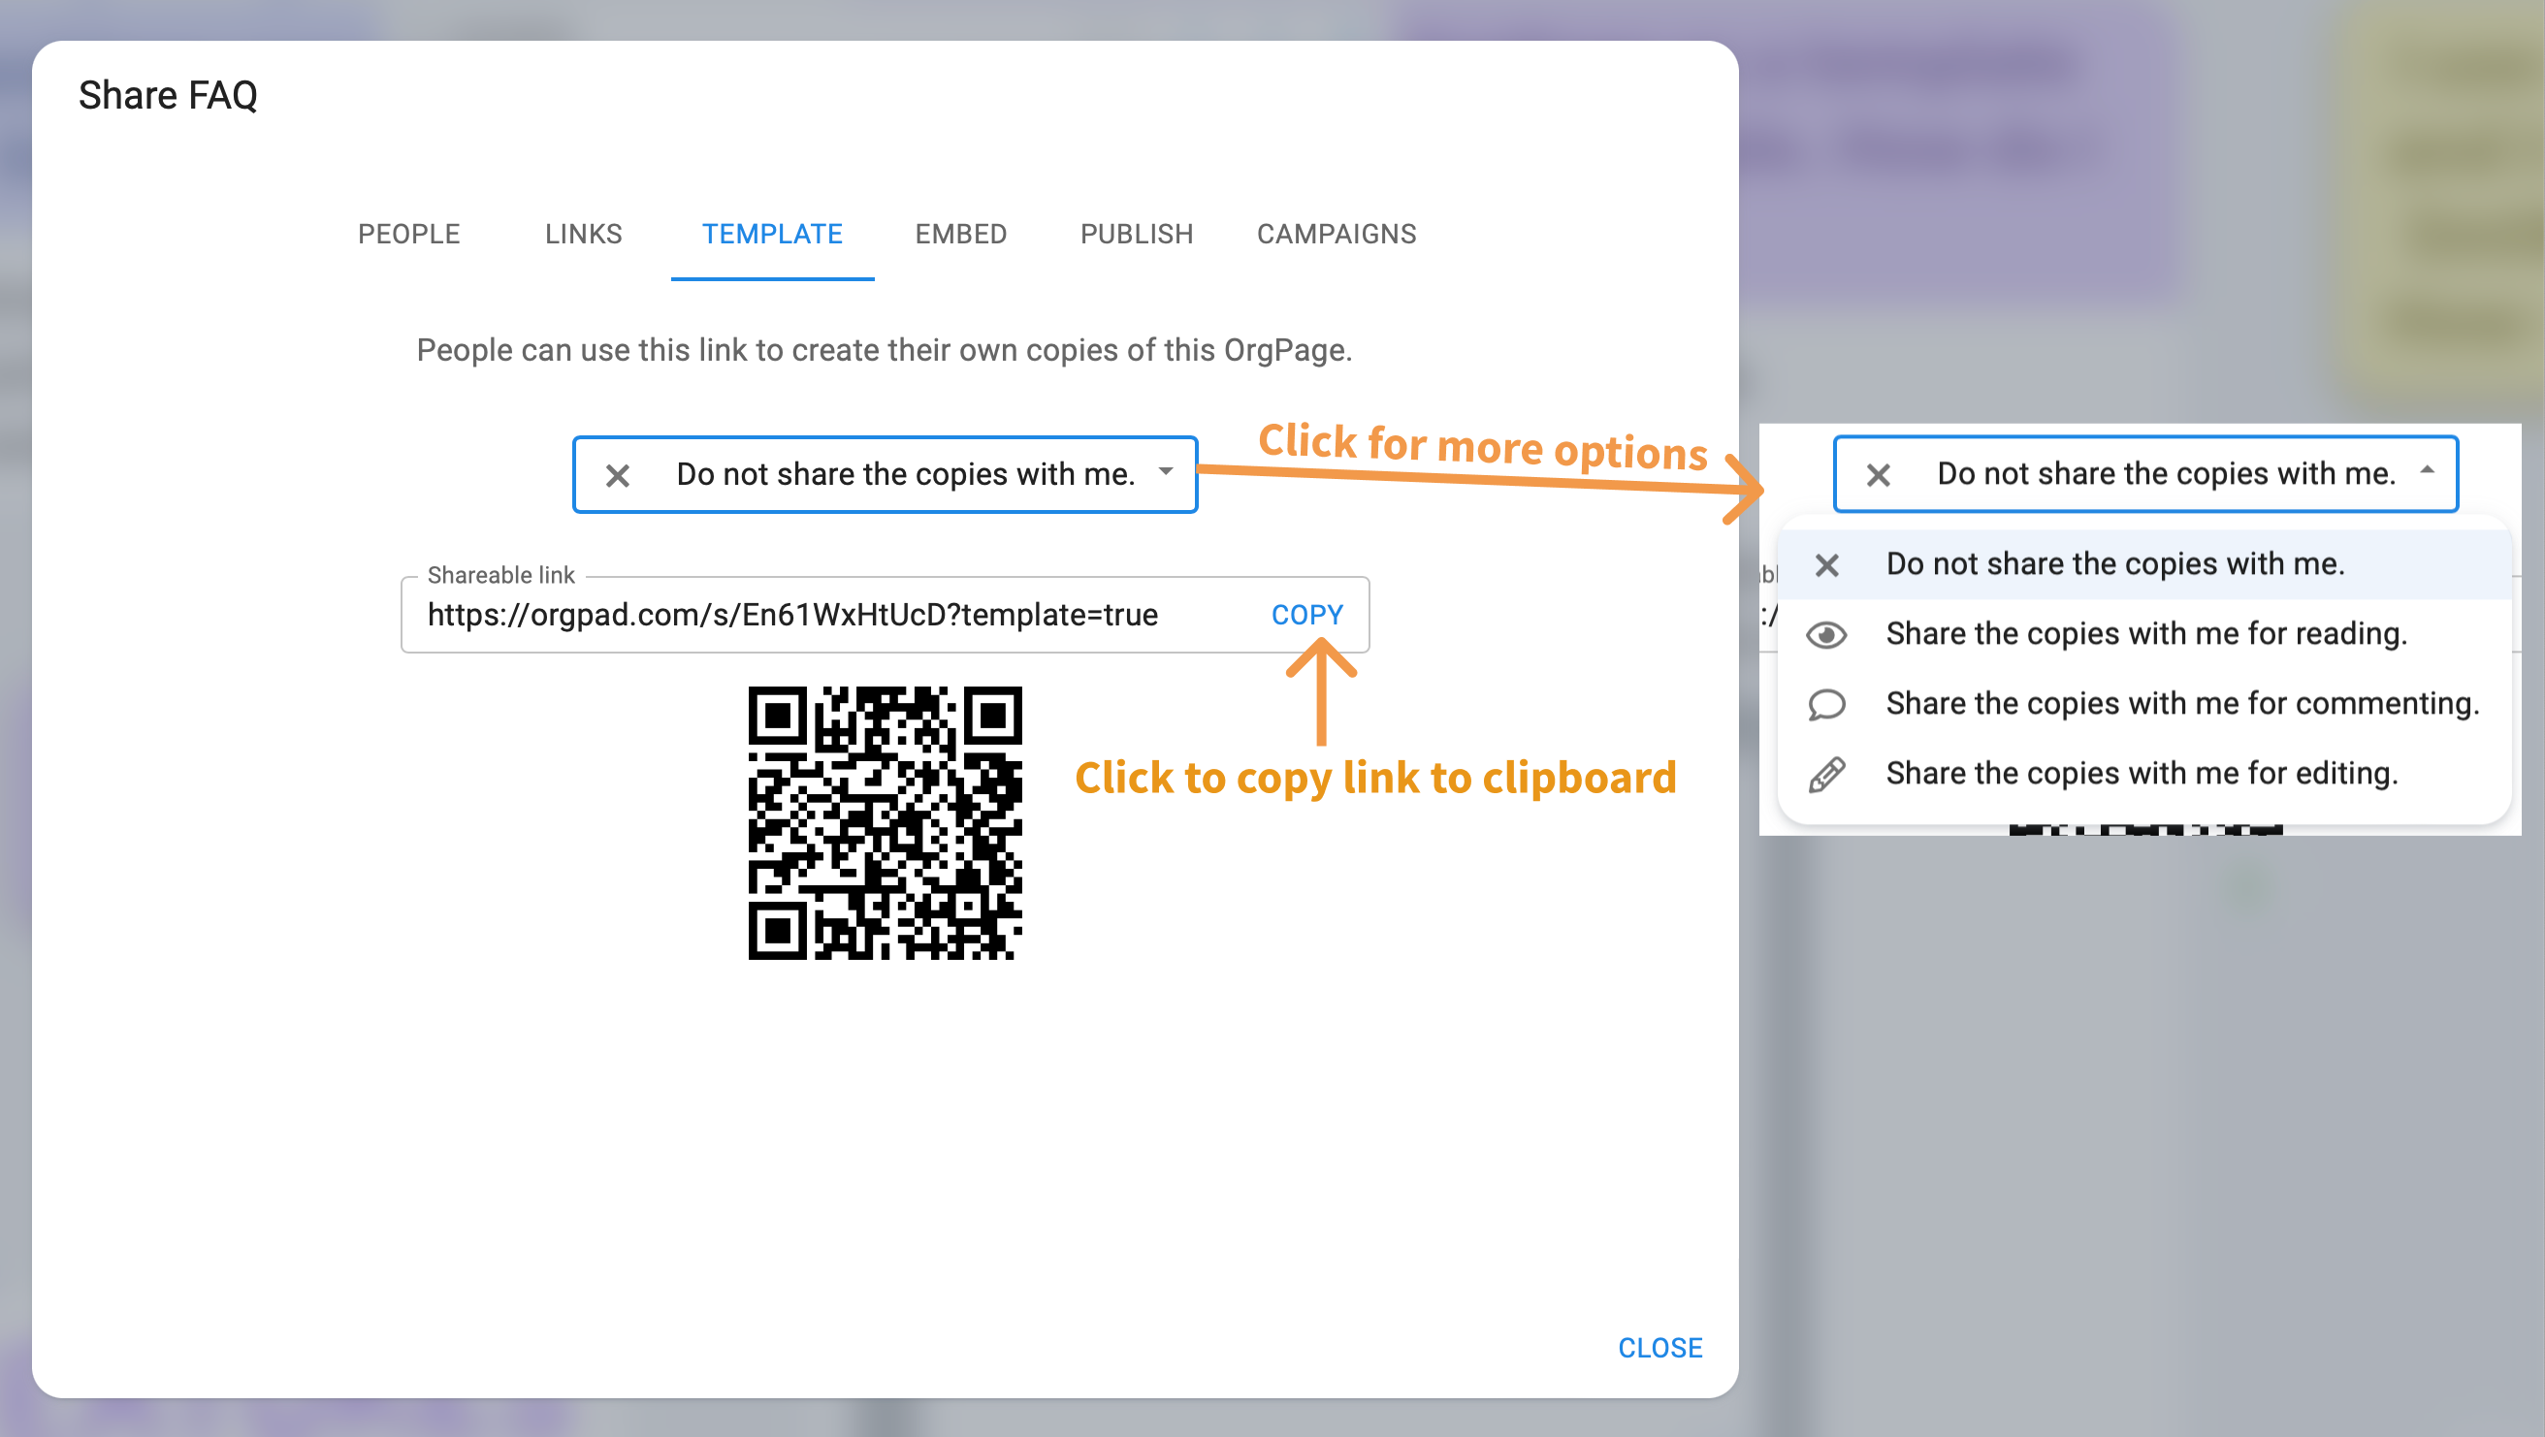Screen dimensions: 2545x1437
Task: Click the X icon beside first menu option
Action: (1825, 565)
